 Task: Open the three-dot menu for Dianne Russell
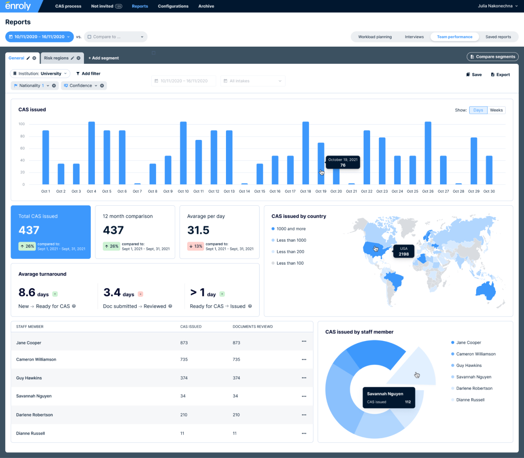coord(304,433)
